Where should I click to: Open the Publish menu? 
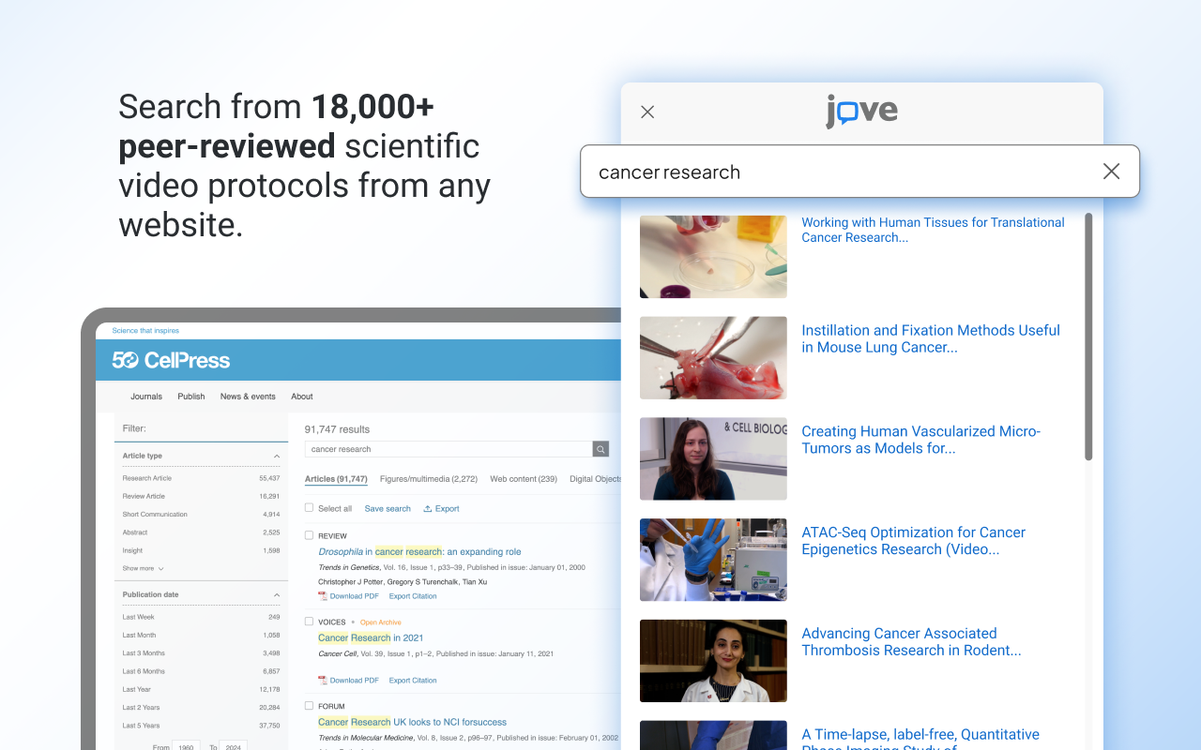pyautogui.click(x=191, y=397)
